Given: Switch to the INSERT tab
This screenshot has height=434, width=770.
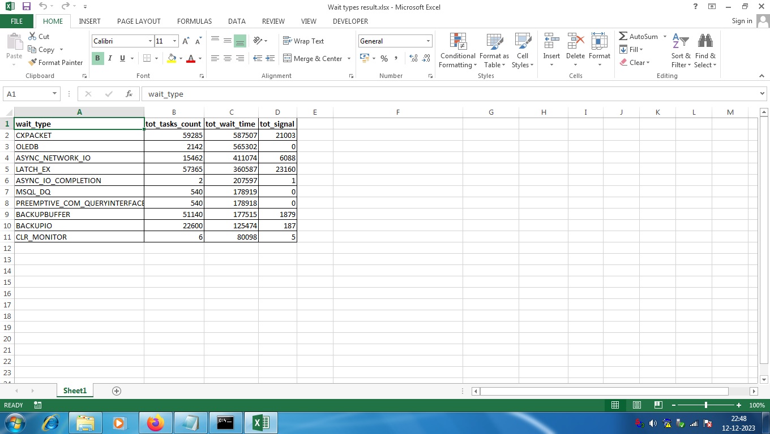Looking at the screenshot, I should [x=89, y=21].
